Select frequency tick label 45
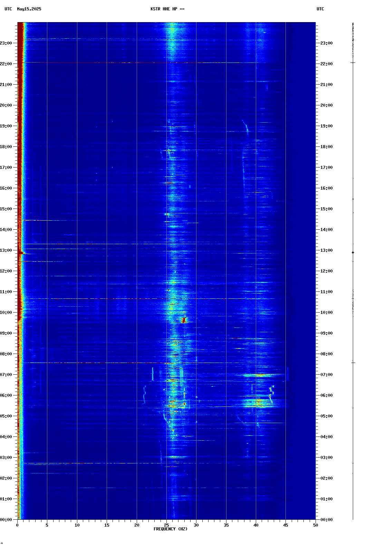 [x=285, y=525]
